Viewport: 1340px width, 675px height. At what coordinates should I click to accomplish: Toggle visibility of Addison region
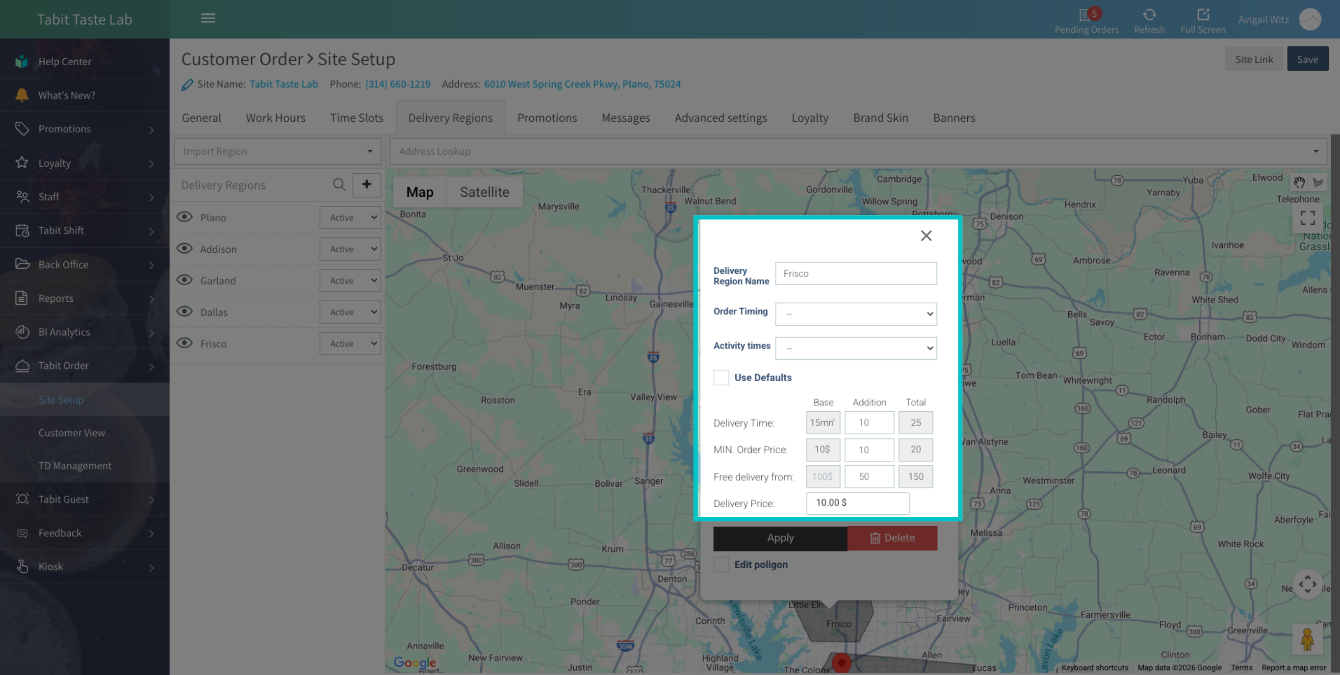coord(185,249)
